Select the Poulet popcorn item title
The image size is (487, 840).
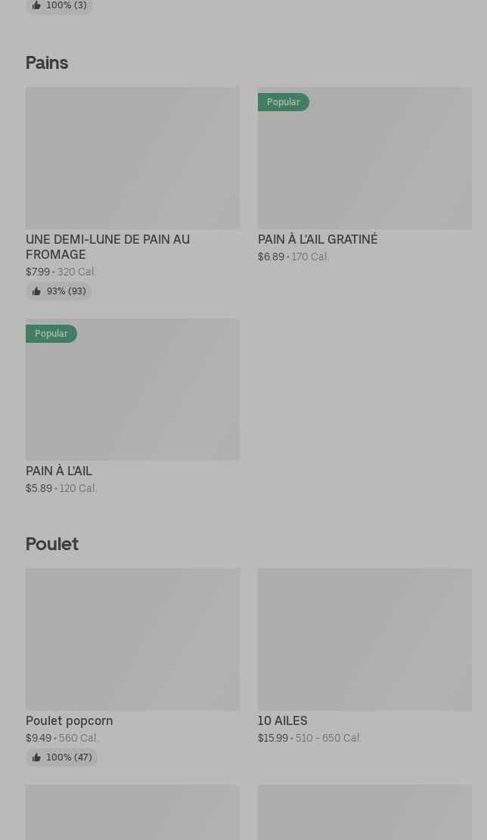click(69, 720)
